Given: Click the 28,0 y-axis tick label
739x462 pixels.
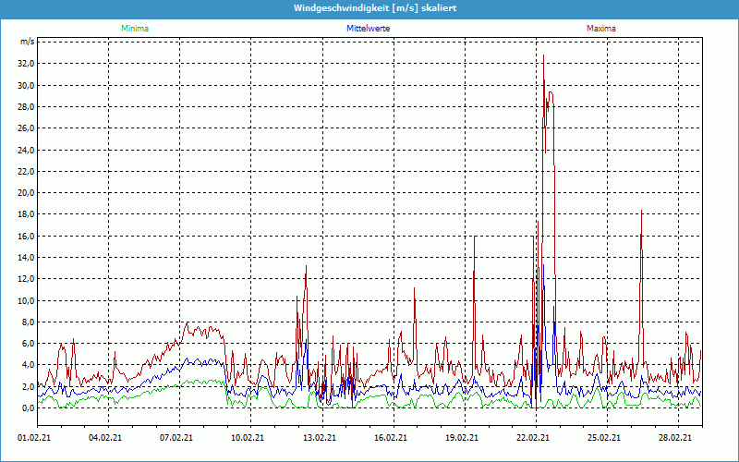Looking at the screenshot, I should point(26,107).
